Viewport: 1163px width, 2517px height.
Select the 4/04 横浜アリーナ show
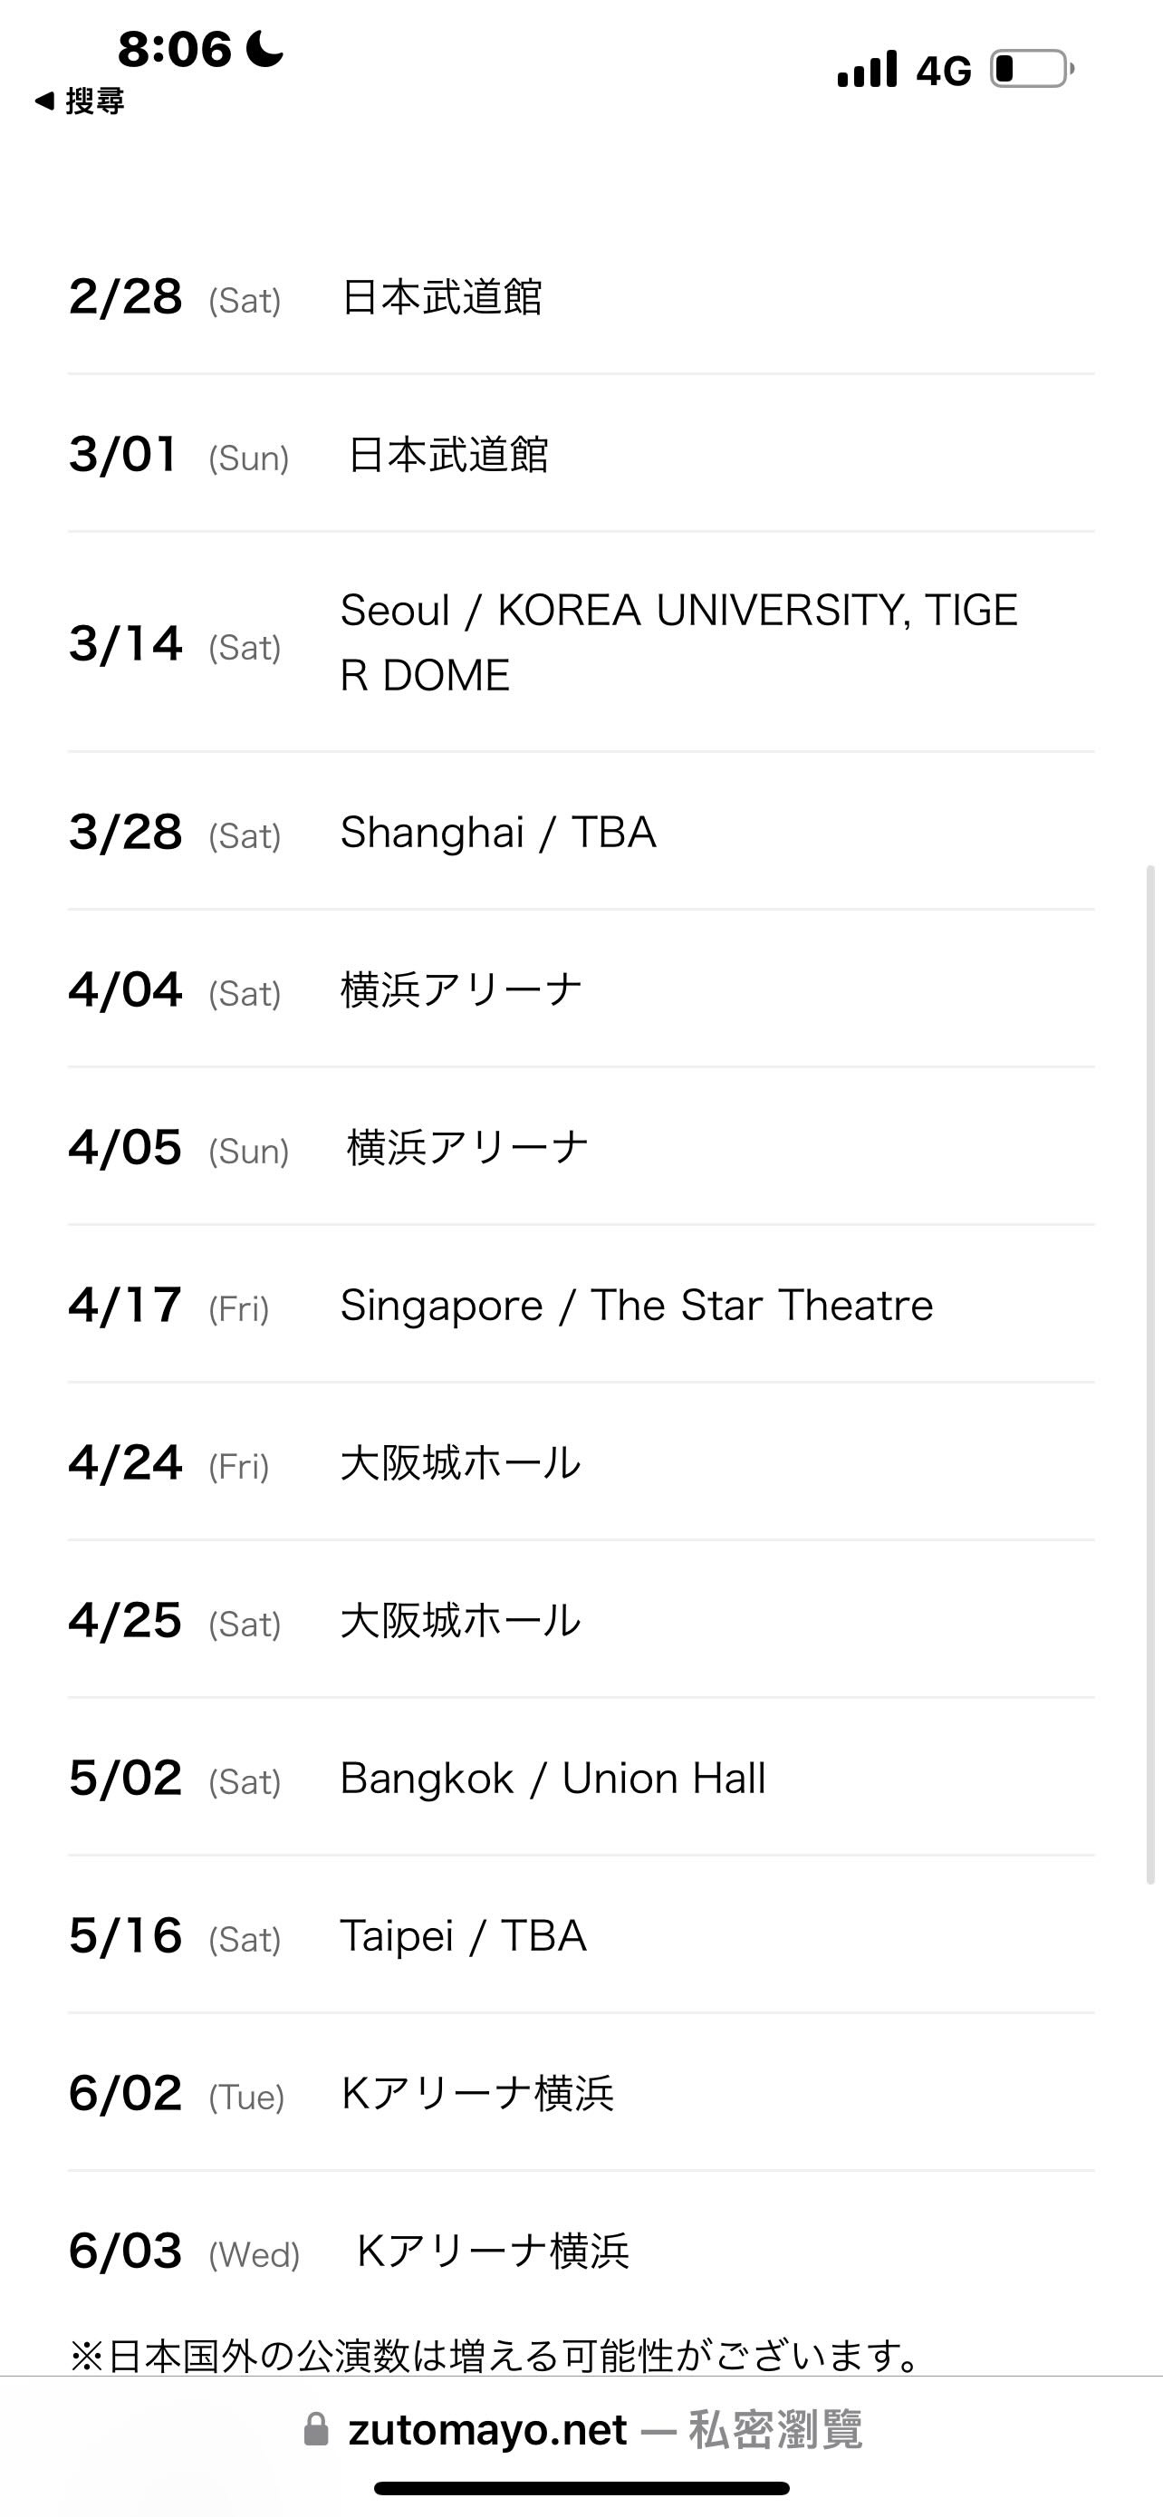pos(580,989)
